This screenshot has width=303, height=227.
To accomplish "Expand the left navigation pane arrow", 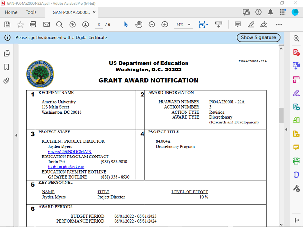I will (x=16, y=135).
